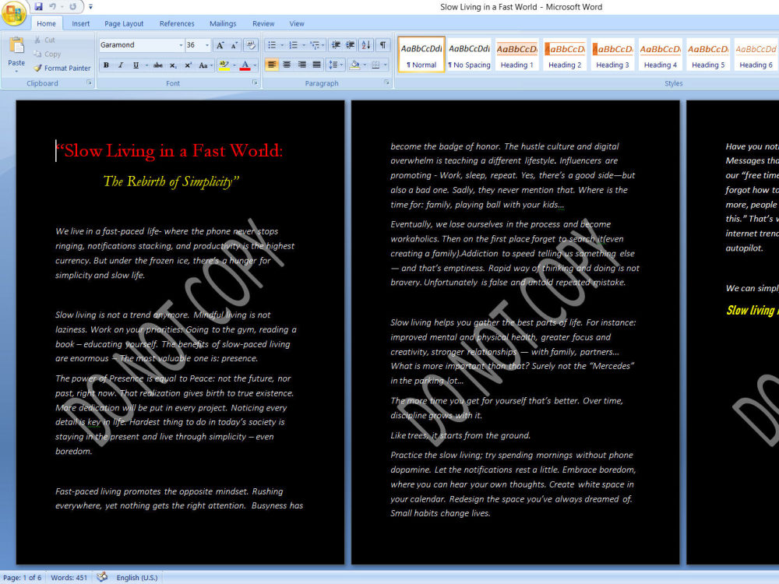Viewport: 779px width, 584px height.
Task: Apply the No Spacing style
Action: [x=469, y=55]
